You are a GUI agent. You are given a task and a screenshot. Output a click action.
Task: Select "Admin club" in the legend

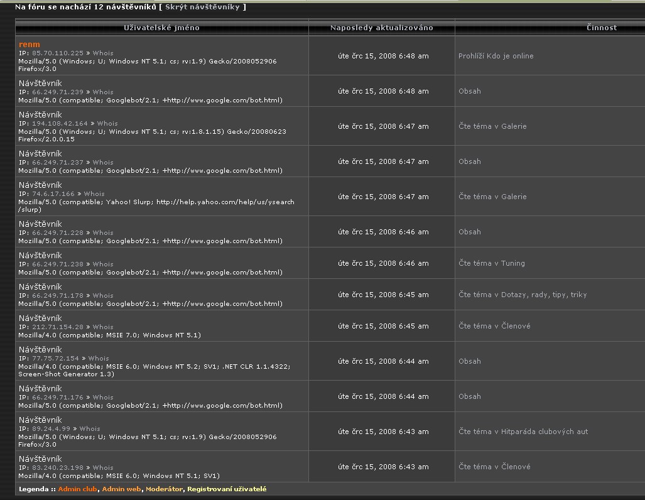(x=78, y=489)
